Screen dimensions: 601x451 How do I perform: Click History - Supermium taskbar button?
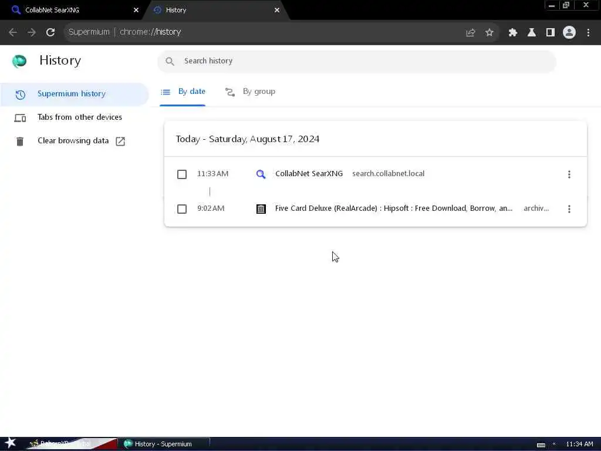point(163,444)
